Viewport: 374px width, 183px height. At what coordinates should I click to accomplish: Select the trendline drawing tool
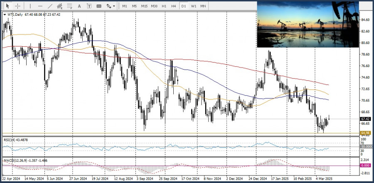[x=50, y=6]
